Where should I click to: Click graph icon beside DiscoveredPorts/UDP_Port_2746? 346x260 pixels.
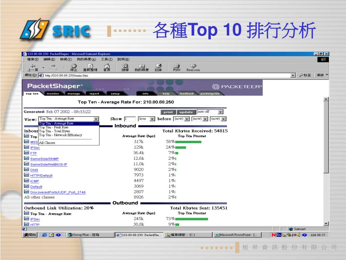pos(27,192)
